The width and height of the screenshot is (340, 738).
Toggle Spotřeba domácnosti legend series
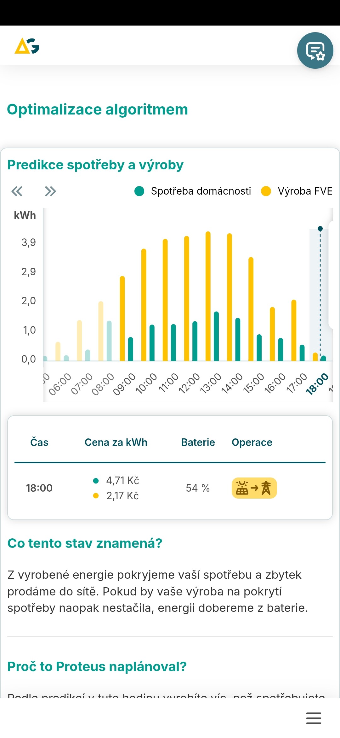193,191
